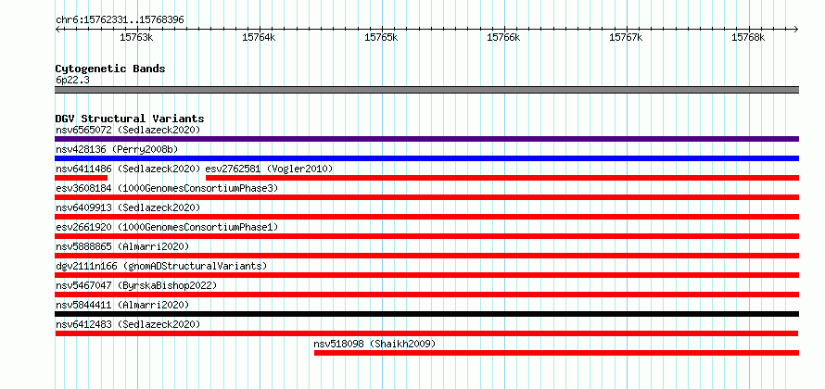Image resolution: width=825 pixels, height=389 pixels.
Task: Click the red nsv6409913 variant bar
Action: click(426, 217)
